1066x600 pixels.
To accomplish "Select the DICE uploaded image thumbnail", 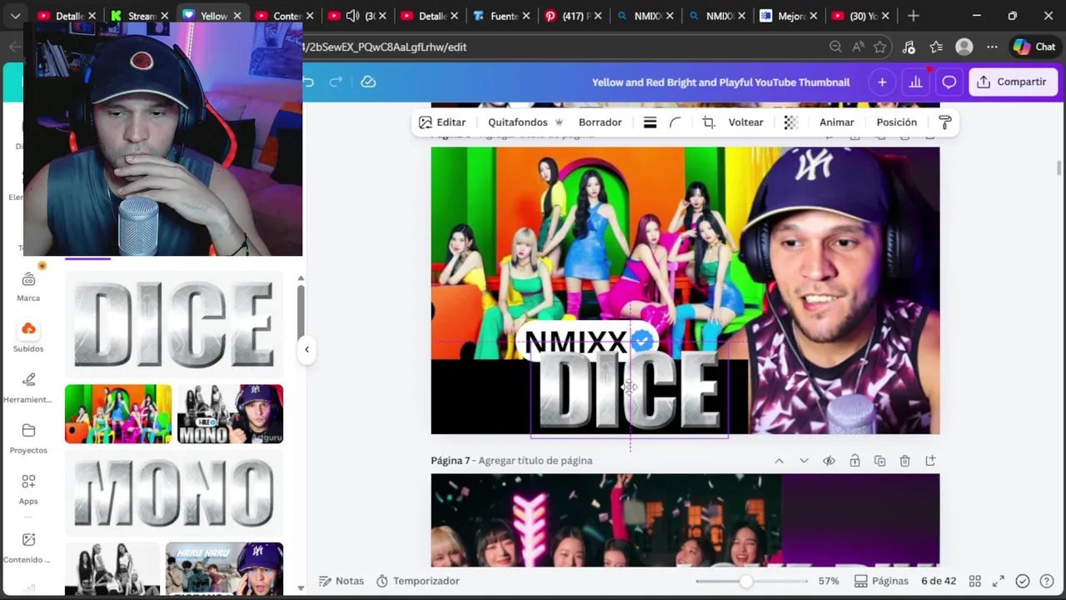I will (x=173, y=324).
